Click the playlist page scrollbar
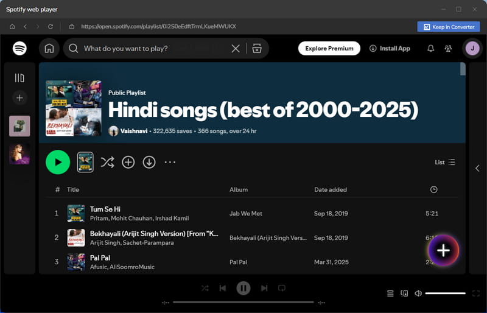487x313 pixels. coord(463,69)
